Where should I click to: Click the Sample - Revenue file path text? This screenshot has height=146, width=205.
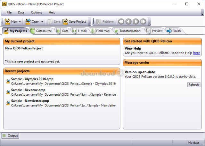[63, 95]
